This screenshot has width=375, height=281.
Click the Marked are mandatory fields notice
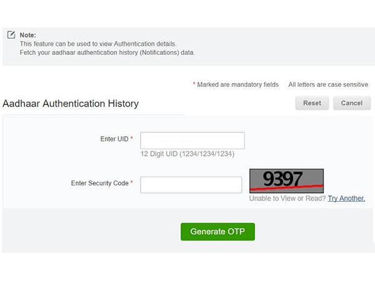pyautogui.click(x=238, y=84)
